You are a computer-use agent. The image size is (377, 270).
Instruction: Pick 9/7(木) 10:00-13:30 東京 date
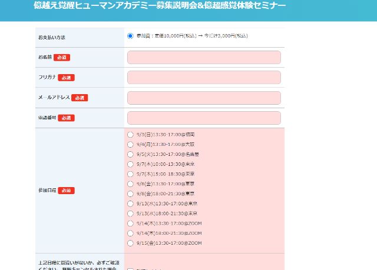(x=130, y=164)
